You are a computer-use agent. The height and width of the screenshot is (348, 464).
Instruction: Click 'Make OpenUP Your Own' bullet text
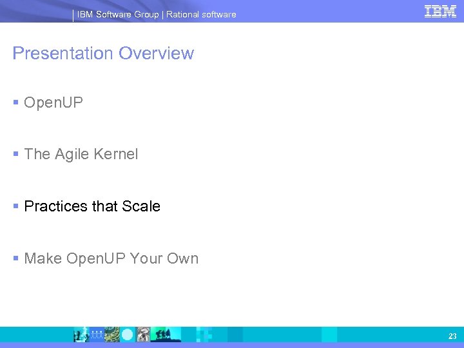[111, 258]
